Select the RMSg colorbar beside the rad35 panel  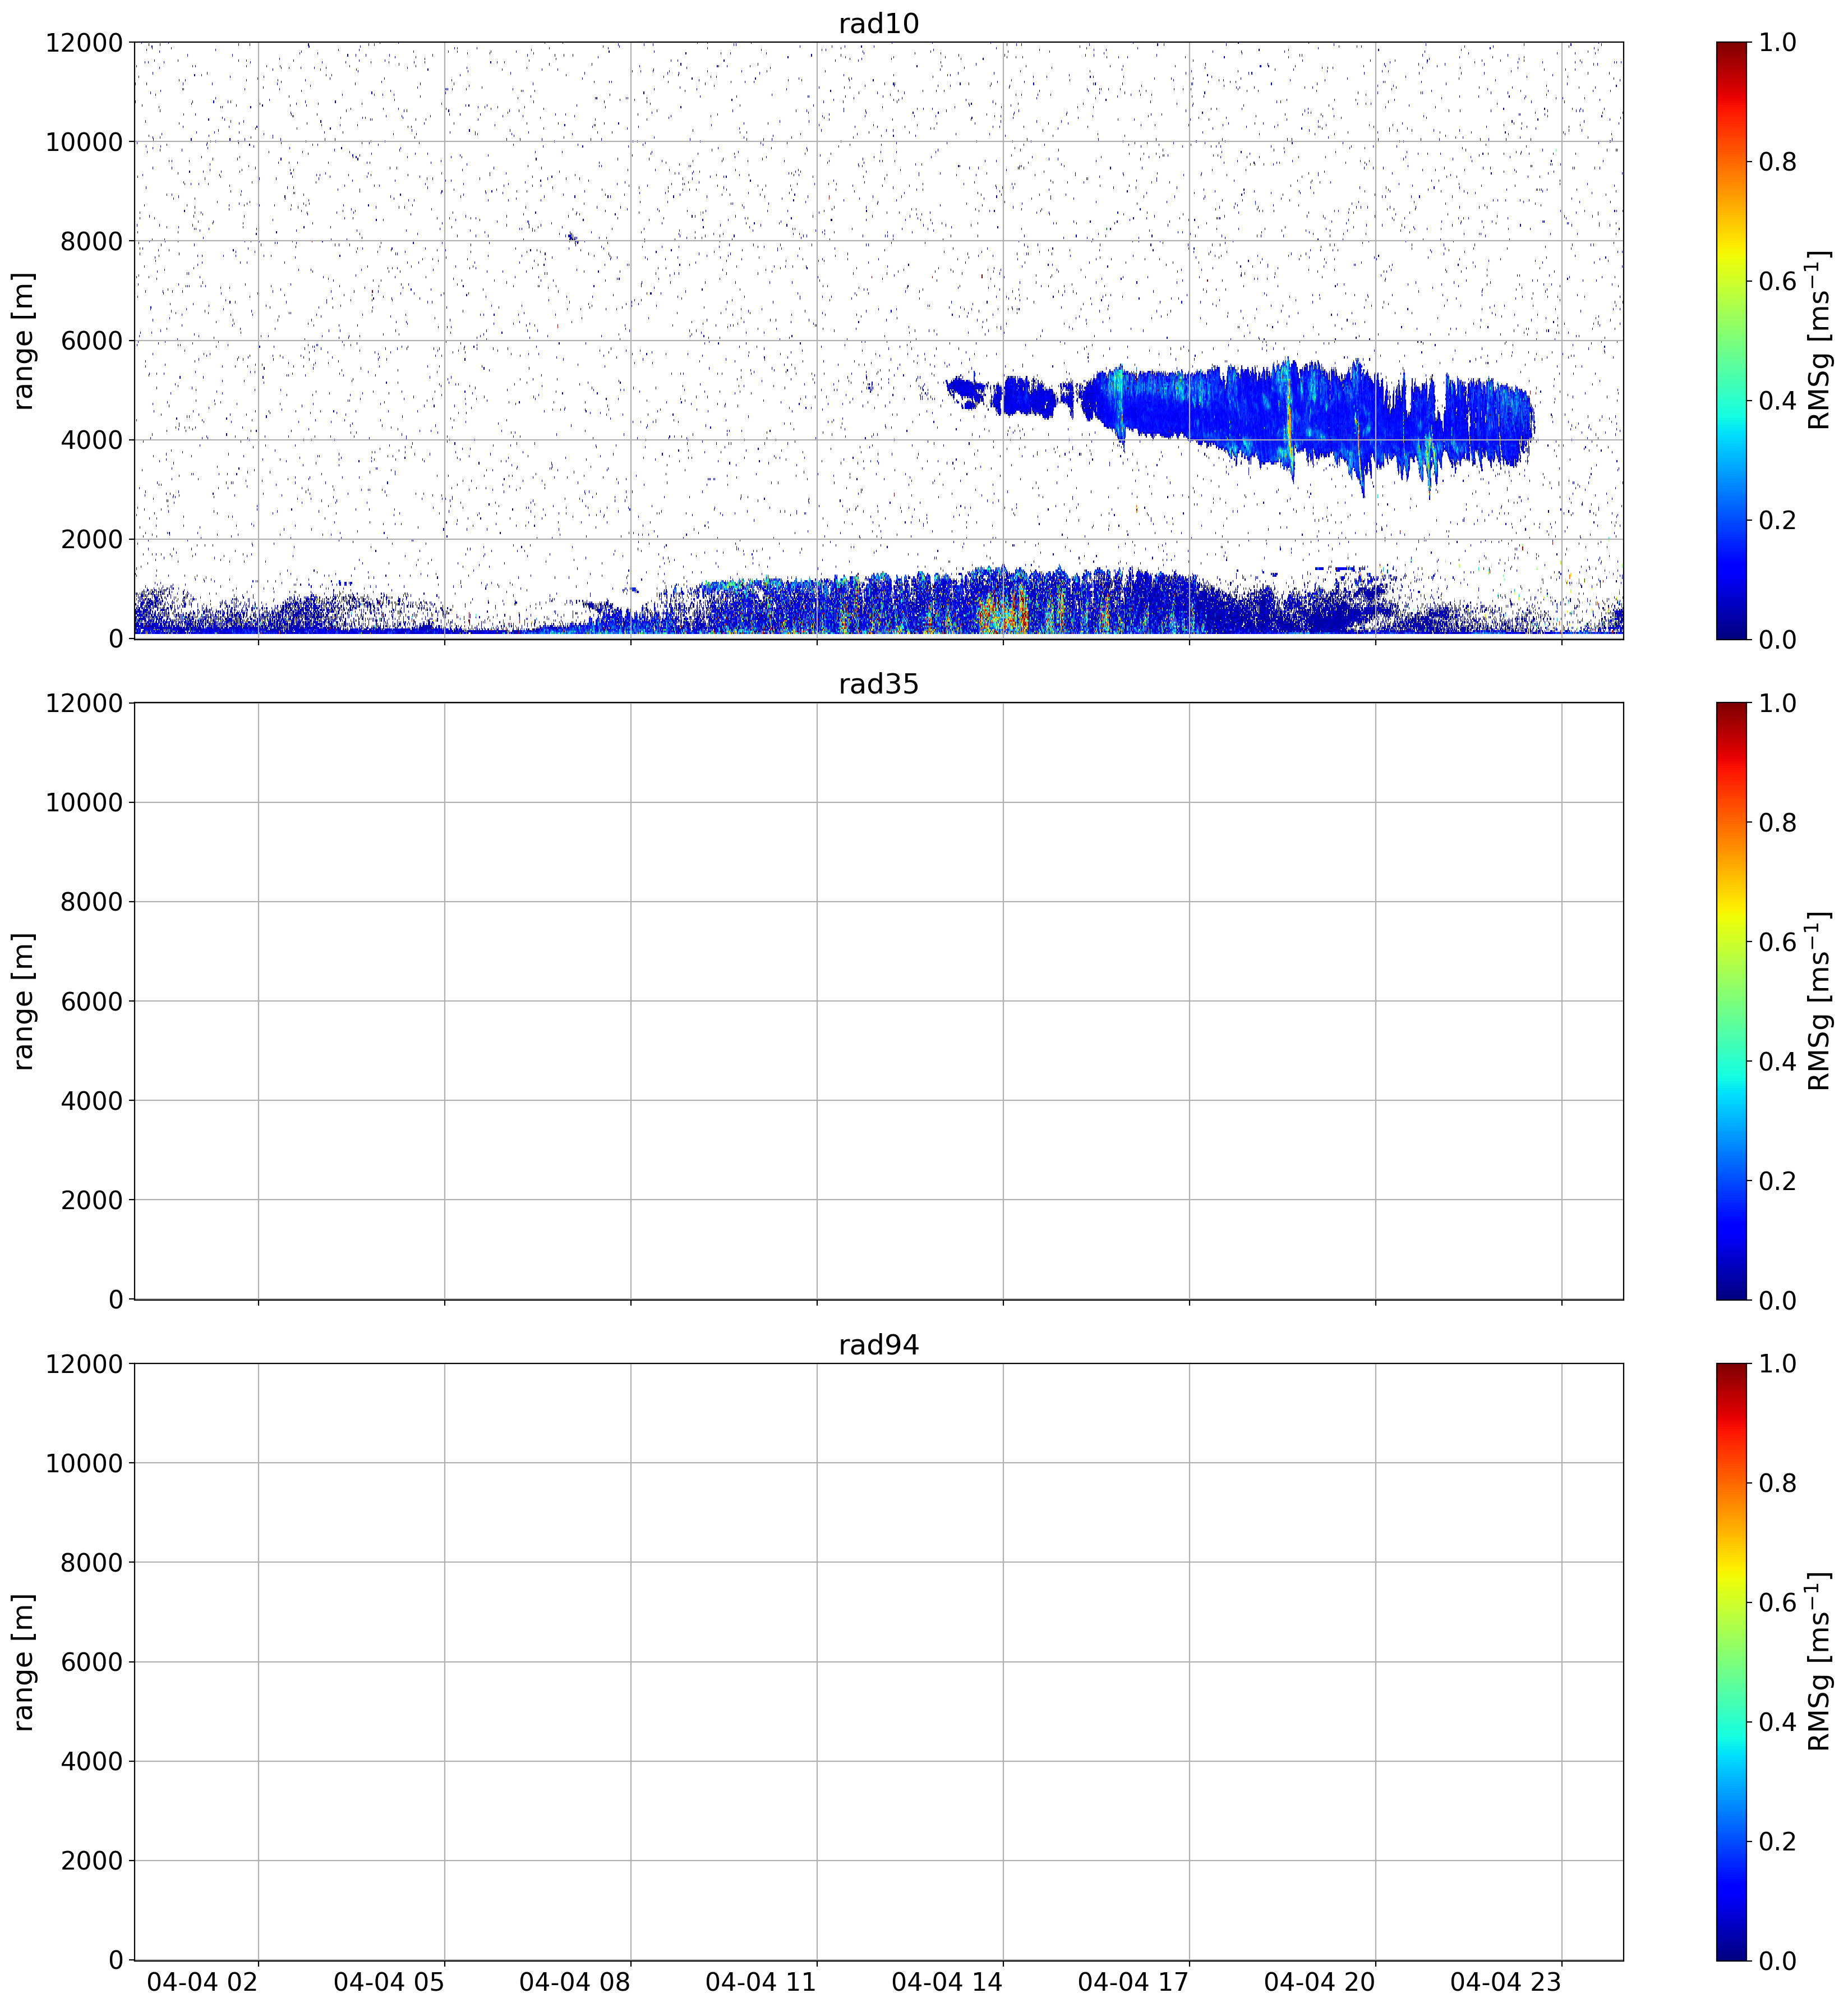(x=1731, y=1002)
